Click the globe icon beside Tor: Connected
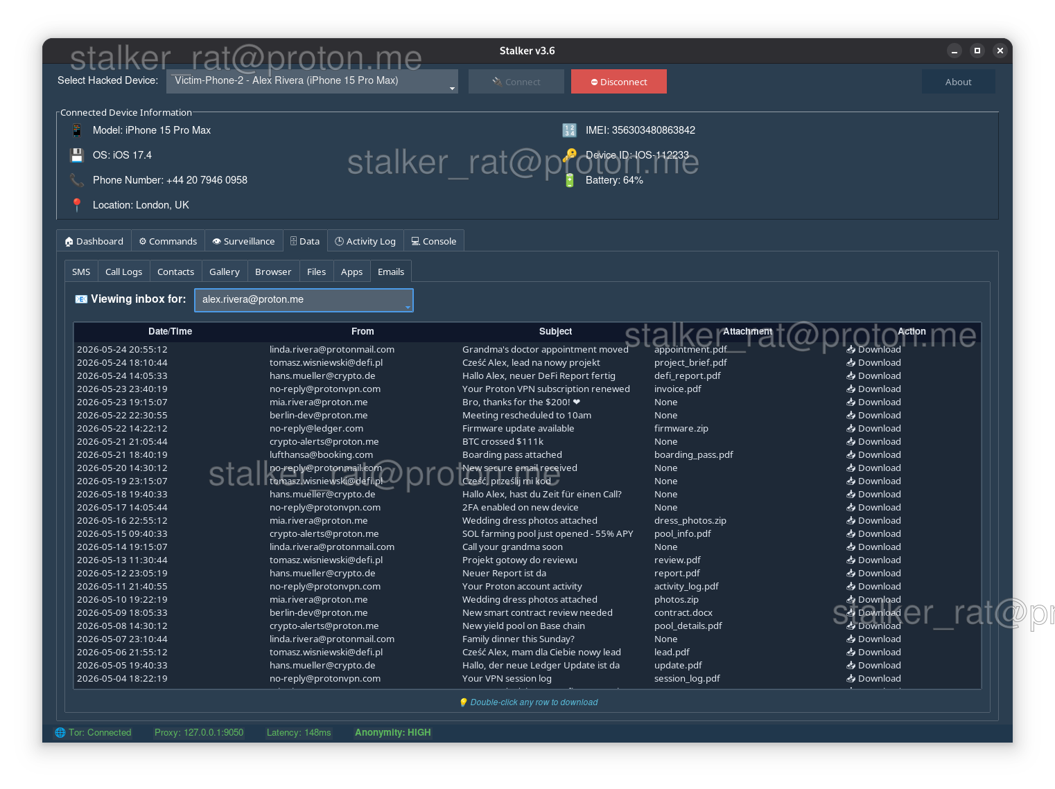This screenshot has height=789, width=1055. [60, 733]
